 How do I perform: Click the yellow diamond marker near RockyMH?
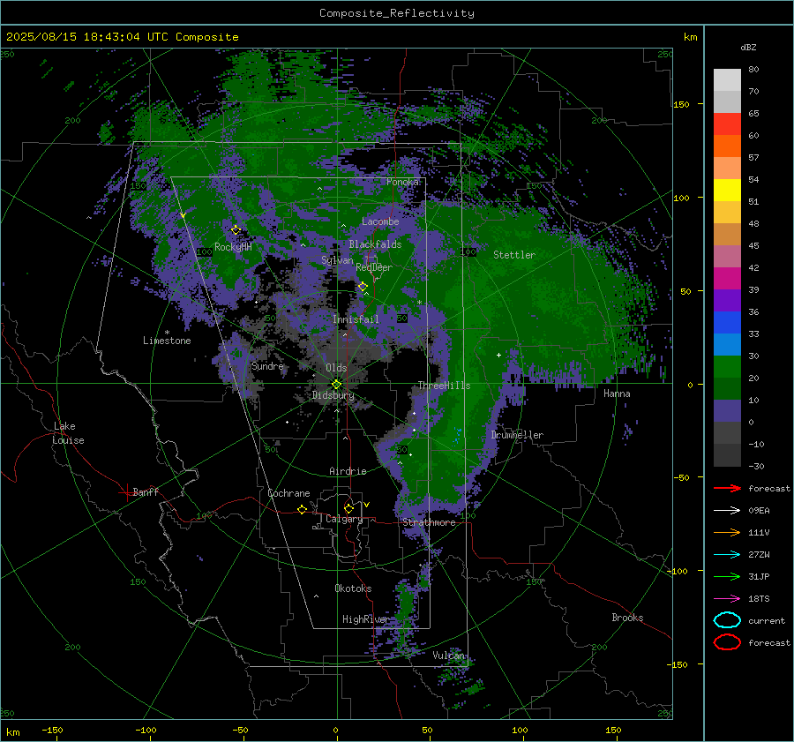[236, 230]
